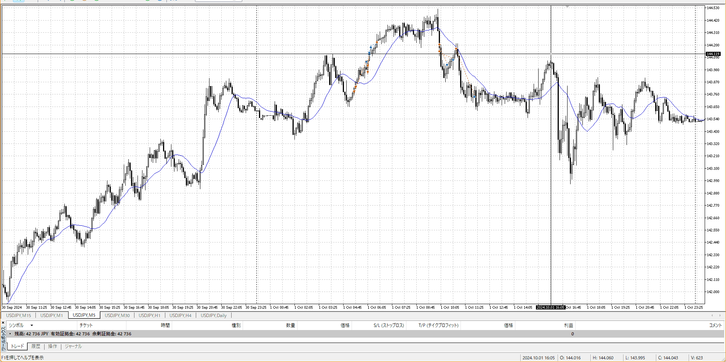Switch to the 操作 toolbox tab
Screen dimensions: 726x362
tap(53, 346)
